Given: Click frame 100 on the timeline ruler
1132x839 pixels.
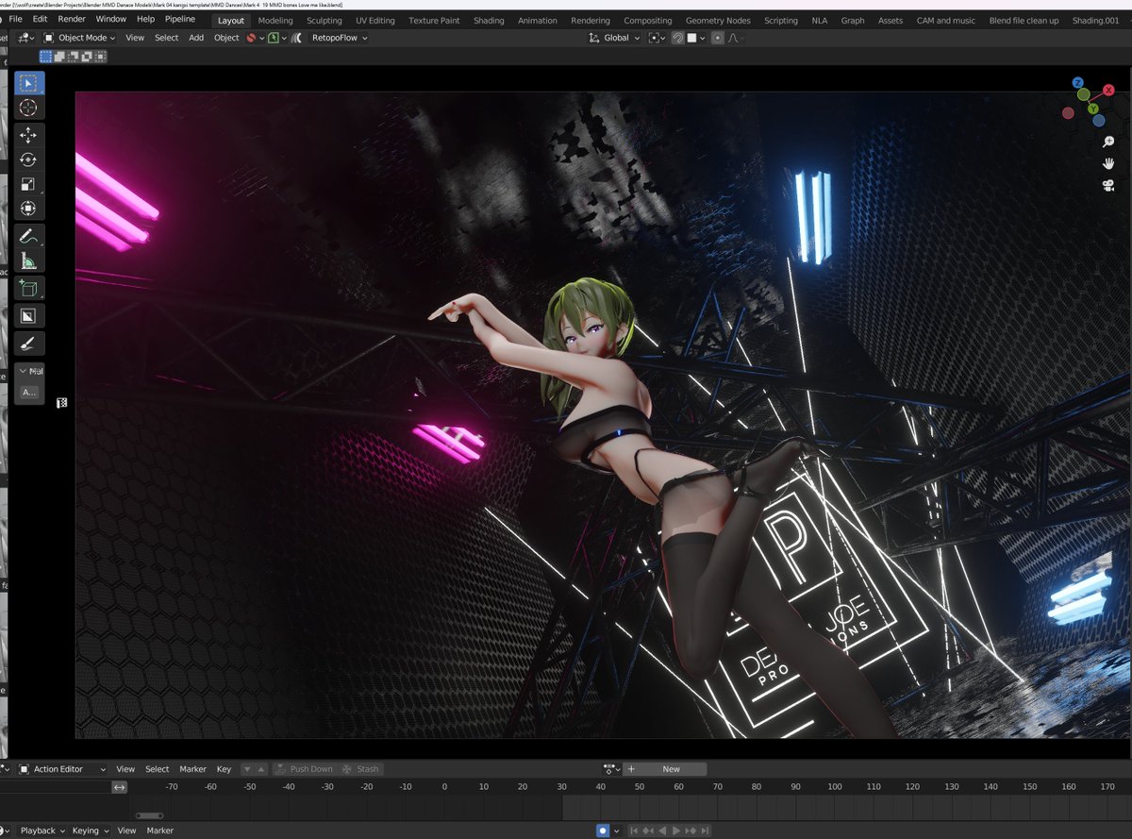Looking at the screenshot, I should pyautogui.click(x=835, y=787).
